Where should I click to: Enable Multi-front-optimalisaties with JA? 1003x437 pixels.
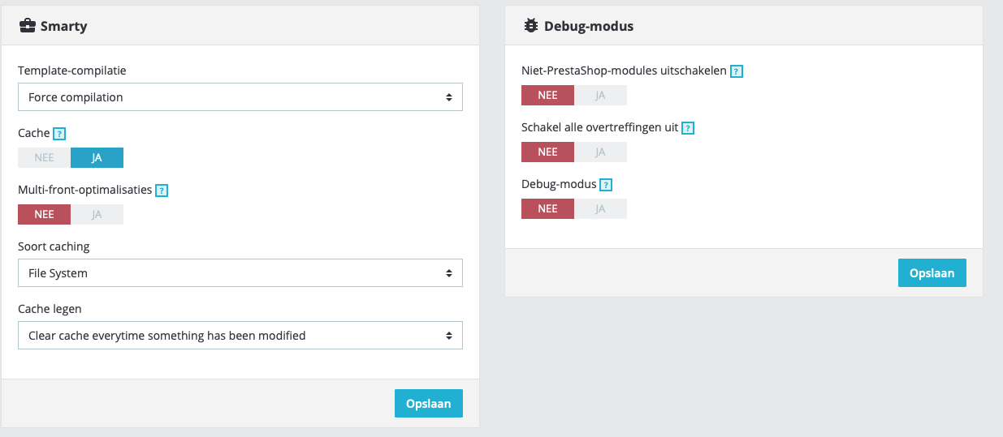tap(97, 214)
